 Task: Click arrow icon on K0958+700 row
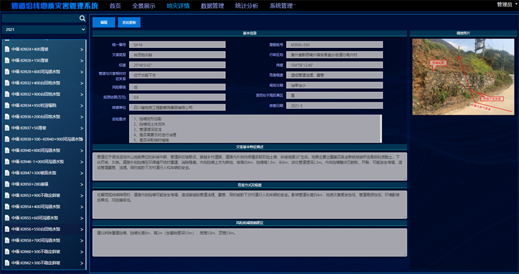click(81, 240)
